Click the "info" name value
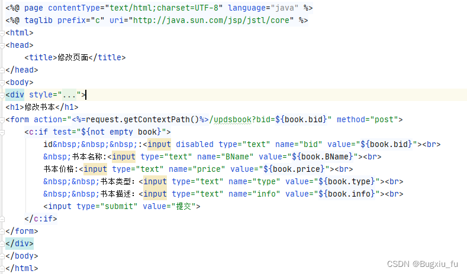The image size is (467, 274). pyautogui.click(x=266, y=194)
